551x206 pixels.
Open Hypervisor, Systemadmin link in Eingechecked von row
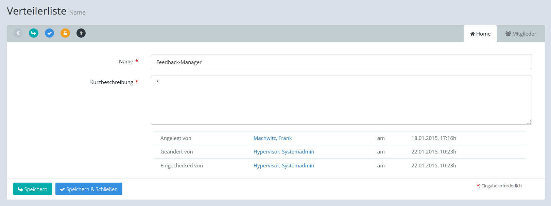tap(283, 166)
